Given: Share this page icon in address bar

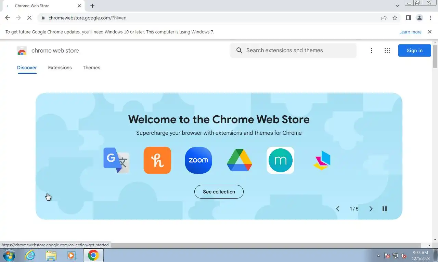Looking at the screenshot, I should (384, 18).
